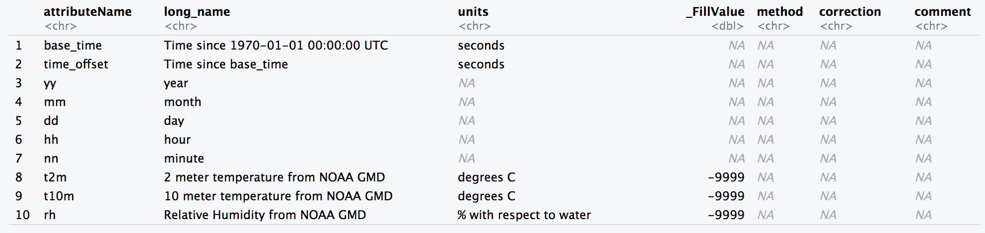This screenshot has width=985, height=233.
Task: Click 'Relative Humidity from NOAA GMD' cell
Action: [265, 215]
